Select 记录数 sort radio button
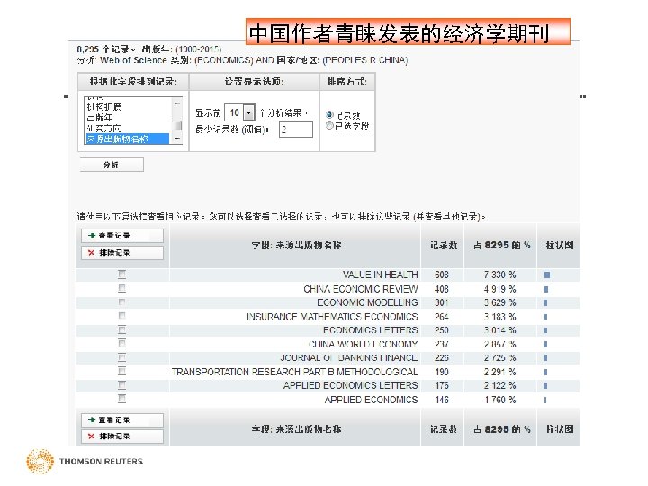This screenshot has height=486, width=648. [x=329, y=114]
